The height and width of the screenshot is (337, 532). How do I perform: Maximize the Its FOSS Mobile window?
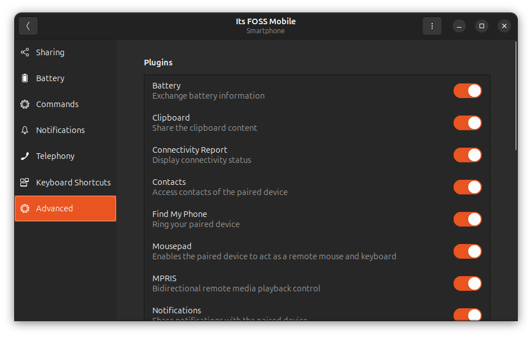click(482, 26)
